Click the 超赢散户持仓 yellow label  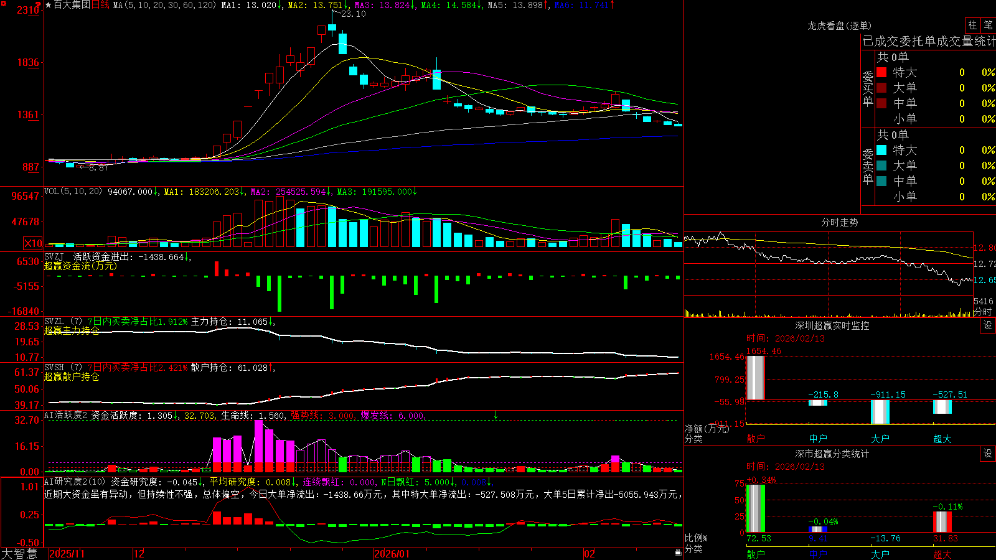click(72, 376)
